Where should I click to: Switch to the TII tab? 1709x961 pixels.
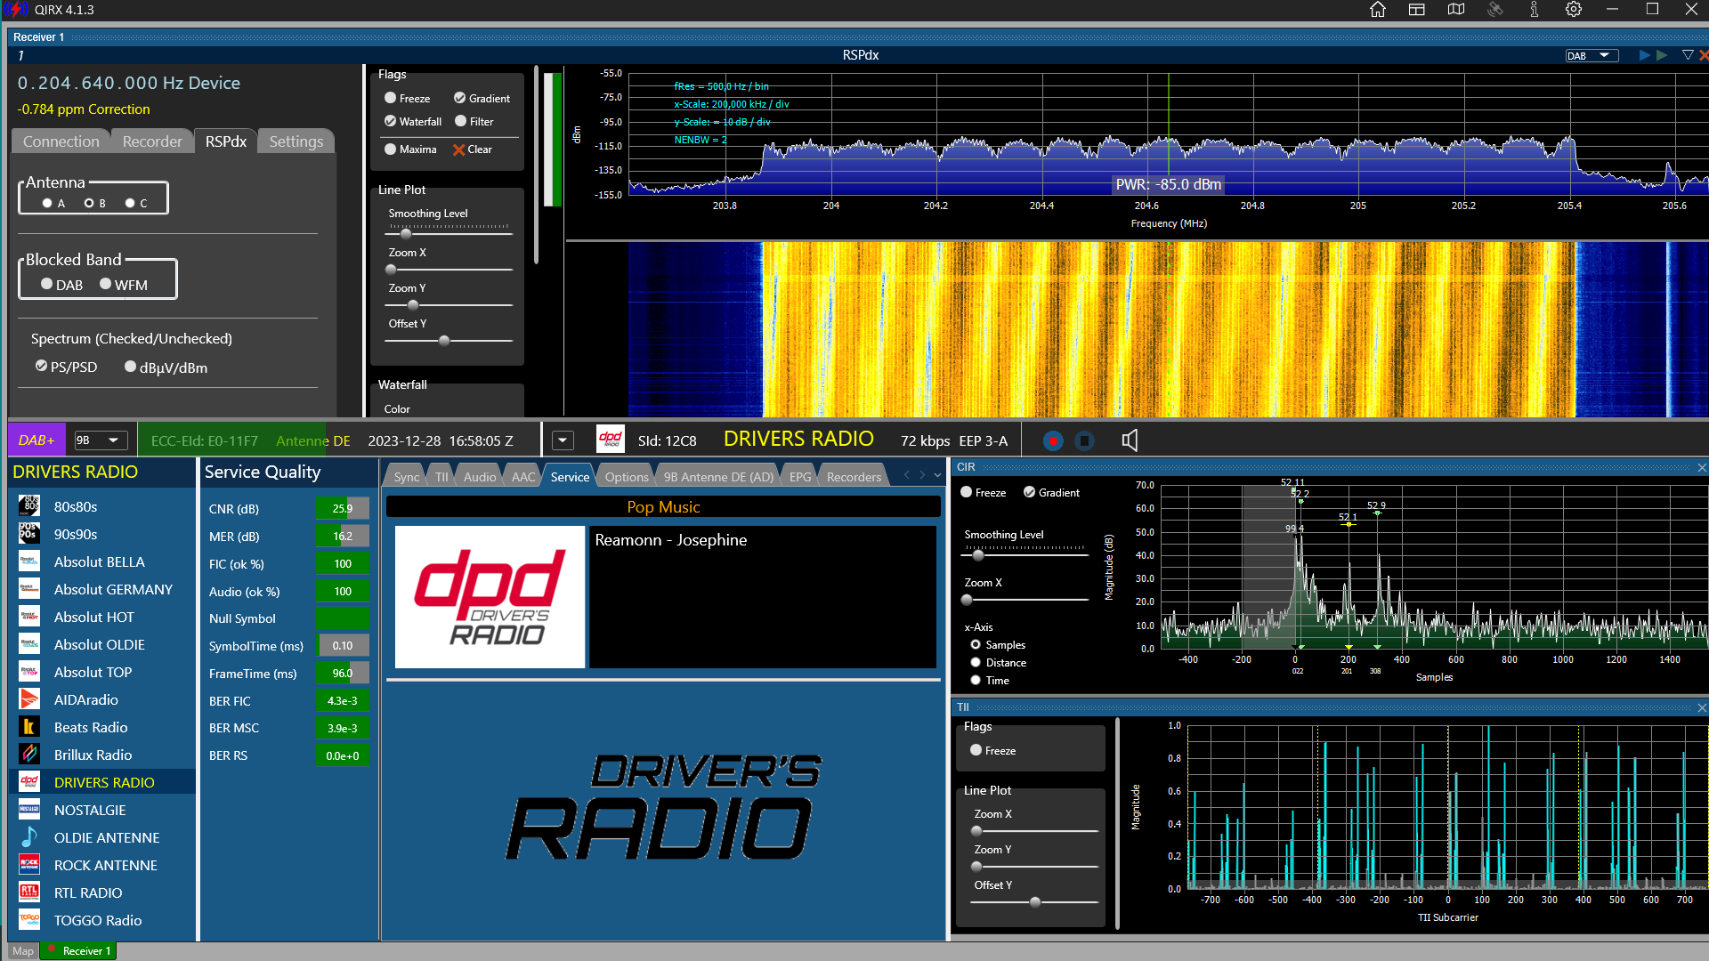point(441,477)
